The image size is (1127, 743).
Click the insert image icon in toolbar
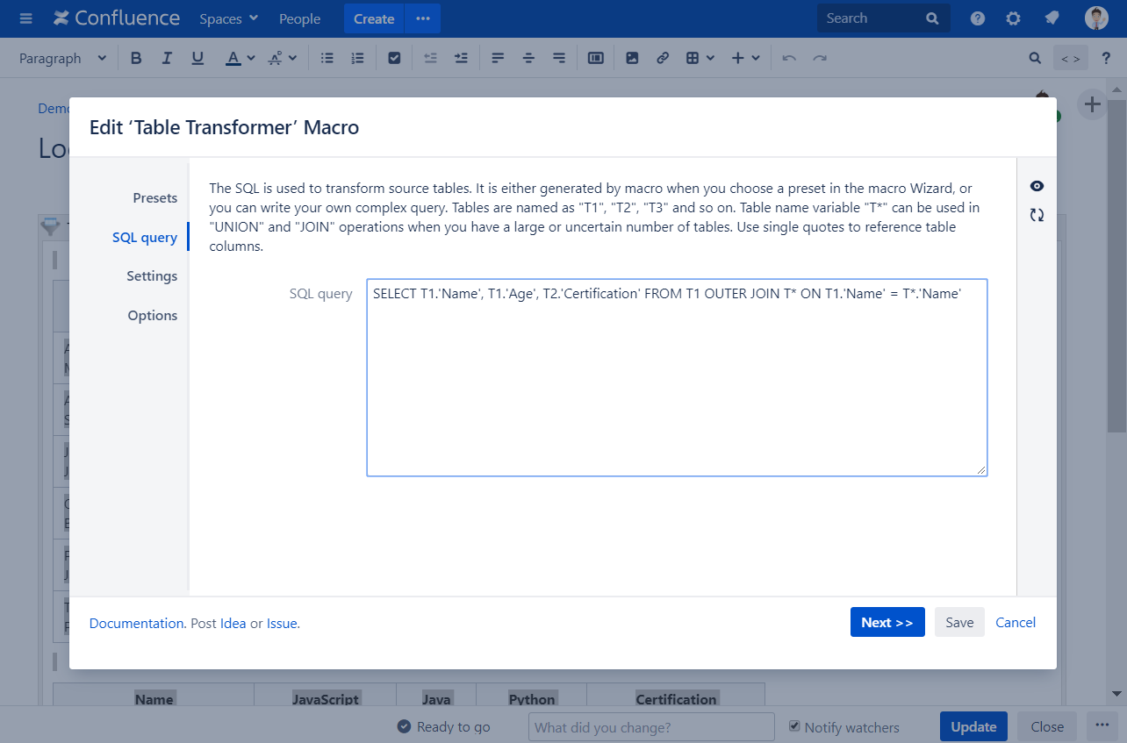(632, 58)
